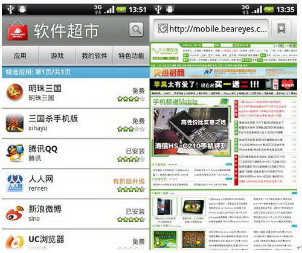Open the browser bookmarks star button
The height and width of the screenshot is (253, 302).
pos(281,28)
